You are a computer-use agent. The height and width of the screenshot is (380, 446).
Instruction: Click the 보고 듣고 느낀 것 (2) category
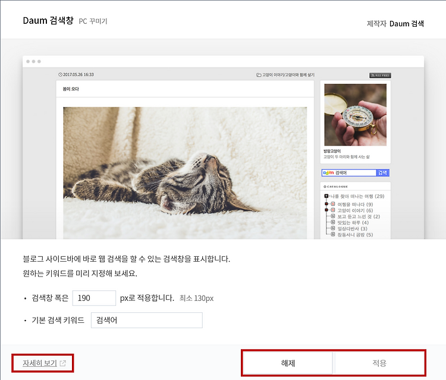(x=359, y=216)
